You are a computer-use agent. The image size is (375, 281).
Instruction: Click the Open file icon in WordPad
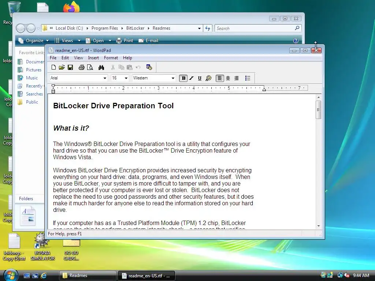[x=62, y=67]
